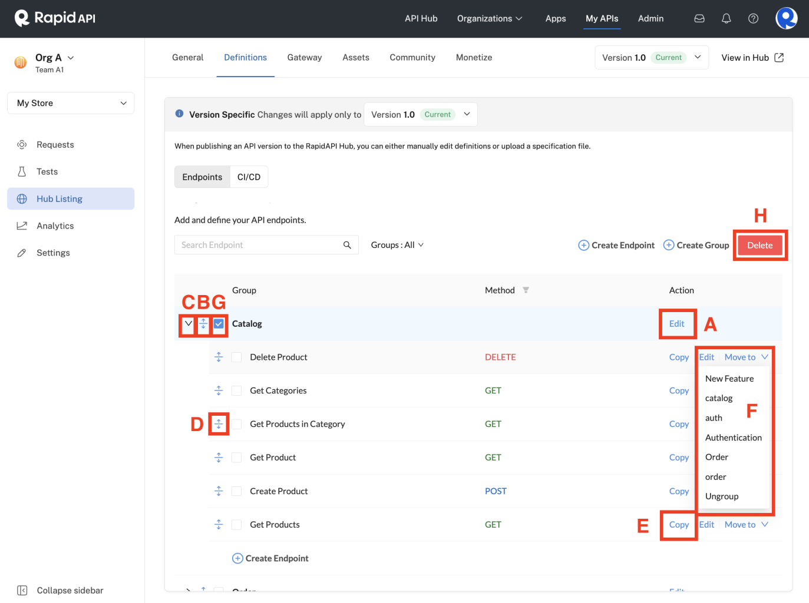
Task: Click Copy for Get Products
Action: tap(679, 525)
